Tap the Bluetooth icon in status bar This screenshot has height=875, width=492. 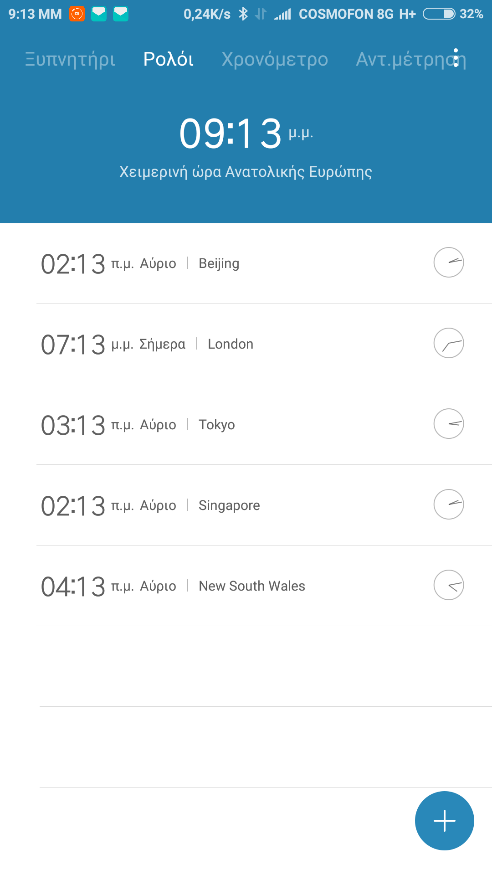pyautogui.click(x=243, y=14)
